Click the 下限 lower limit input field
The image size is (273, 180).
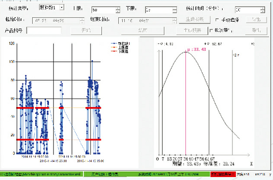tap(159, 10)
